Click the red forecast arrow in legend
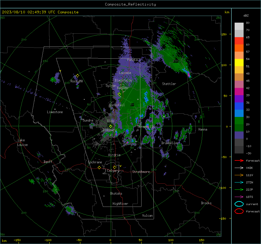 [x=239, y=160]
